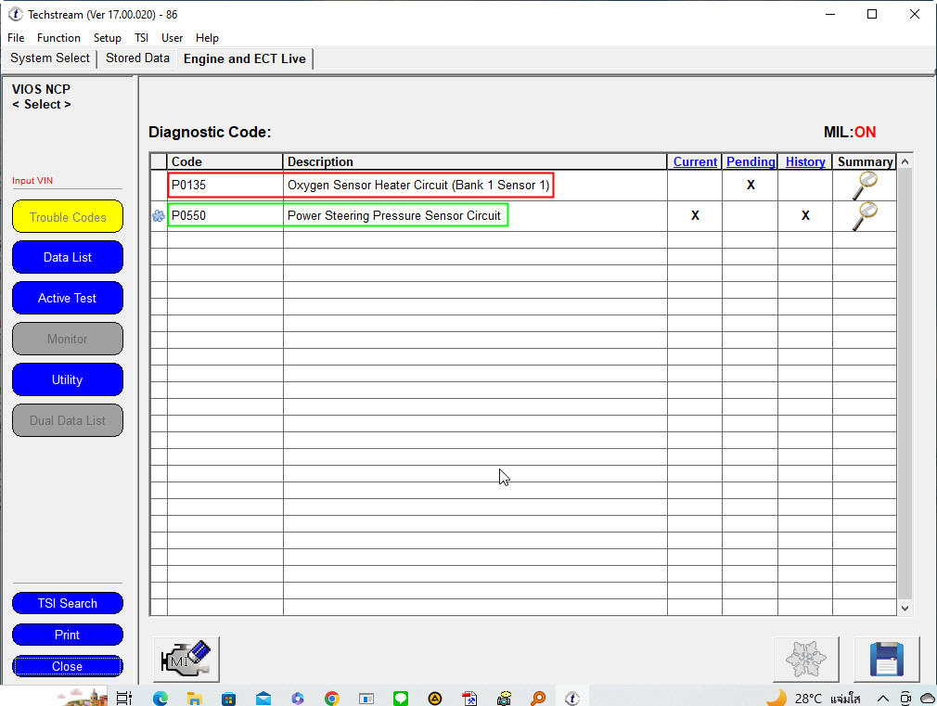Open Task View from taskbar
Image resolution: width=937 pixels, height=706 pixels.
124,698
